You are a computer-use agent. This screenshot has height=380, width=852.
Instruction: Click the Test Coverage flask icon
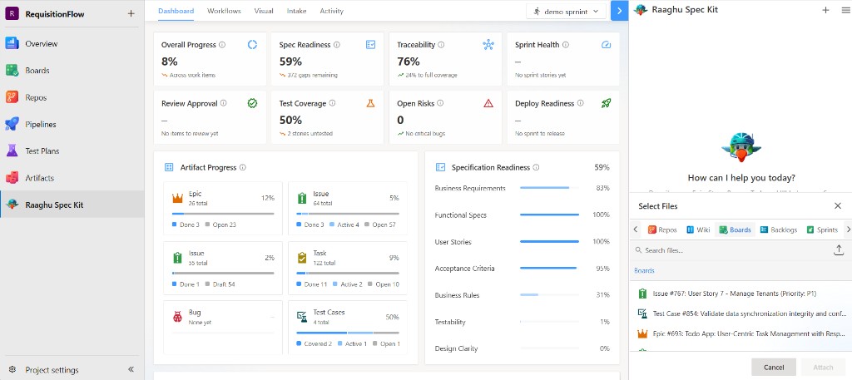click(370, 103)
